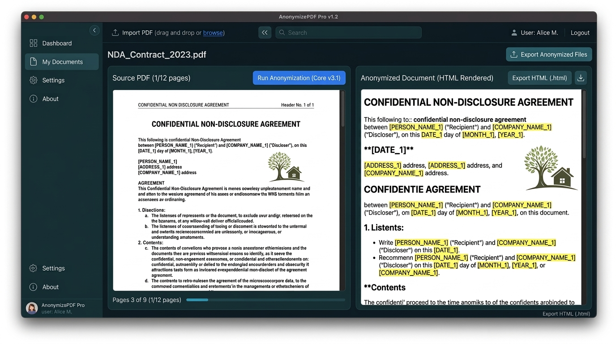Screen dimensions: 616x344
Task: Log out using the Logout button
Action: coord(580,33)
